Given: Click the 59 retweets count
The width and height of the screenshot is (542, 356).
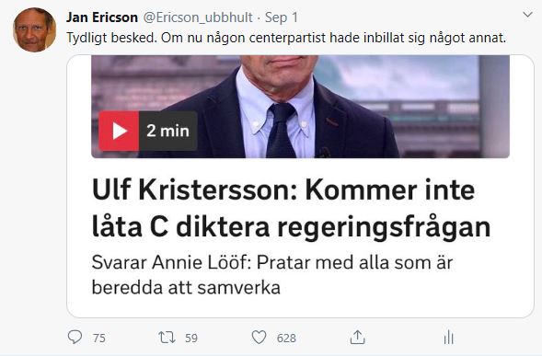Looking at the screenshot, I should (191, 338).
